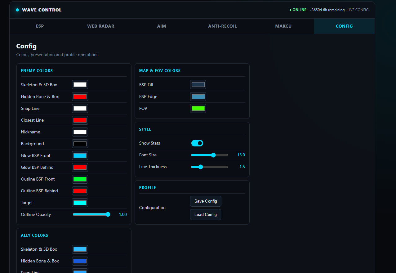The height and width of the screenshot is (273, 396).
Task: Open ally Skeleton & 3D Box color swatch
Action: pos(80,249)
